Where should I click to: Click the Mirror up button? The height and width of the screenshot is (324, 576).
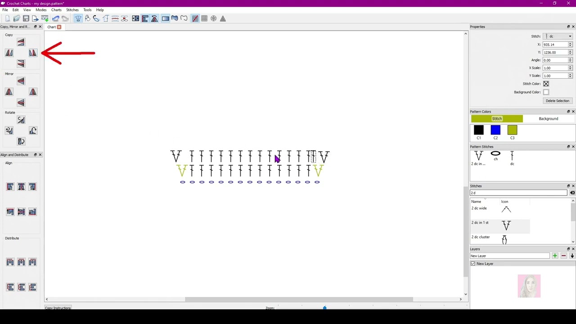coord(21,81)
